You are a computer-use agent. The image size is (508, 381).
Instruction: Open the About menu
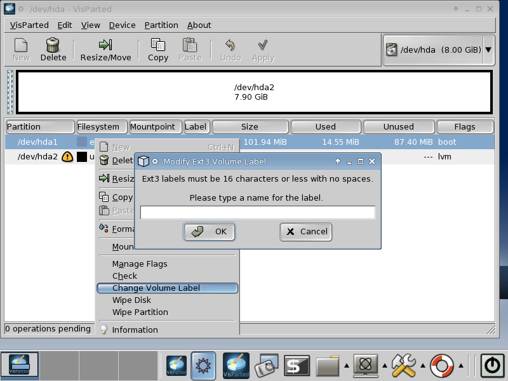(x=199, y=25)
